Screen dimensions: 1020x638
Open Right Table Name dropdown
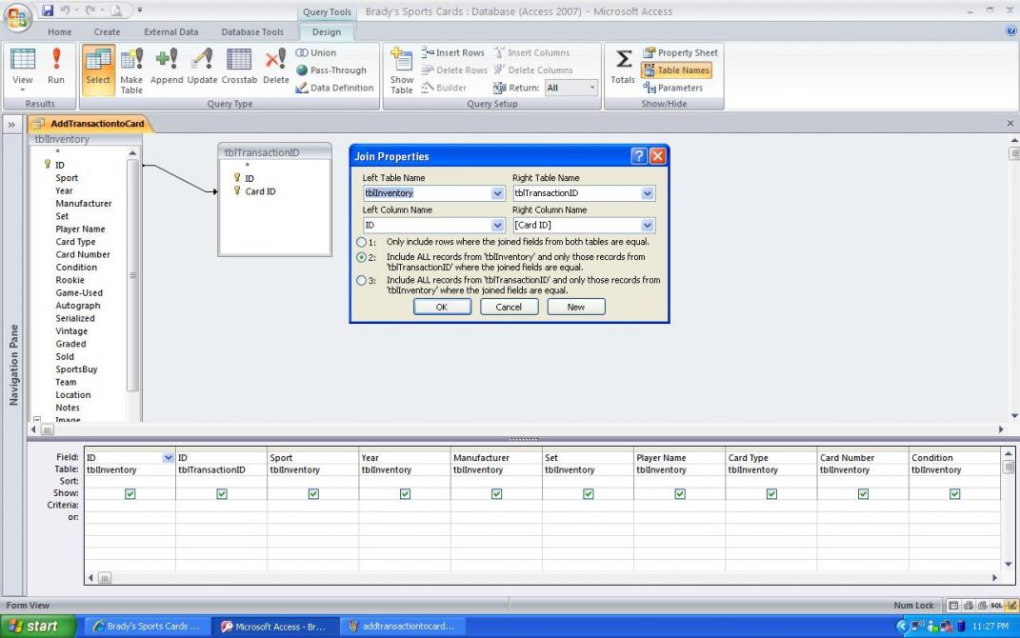tap(648, 193)
